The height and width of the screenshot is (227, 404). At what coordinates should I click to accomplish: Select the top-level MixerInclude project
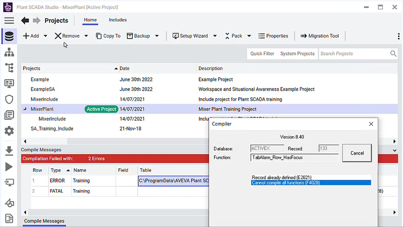click(x=209, y=99)
